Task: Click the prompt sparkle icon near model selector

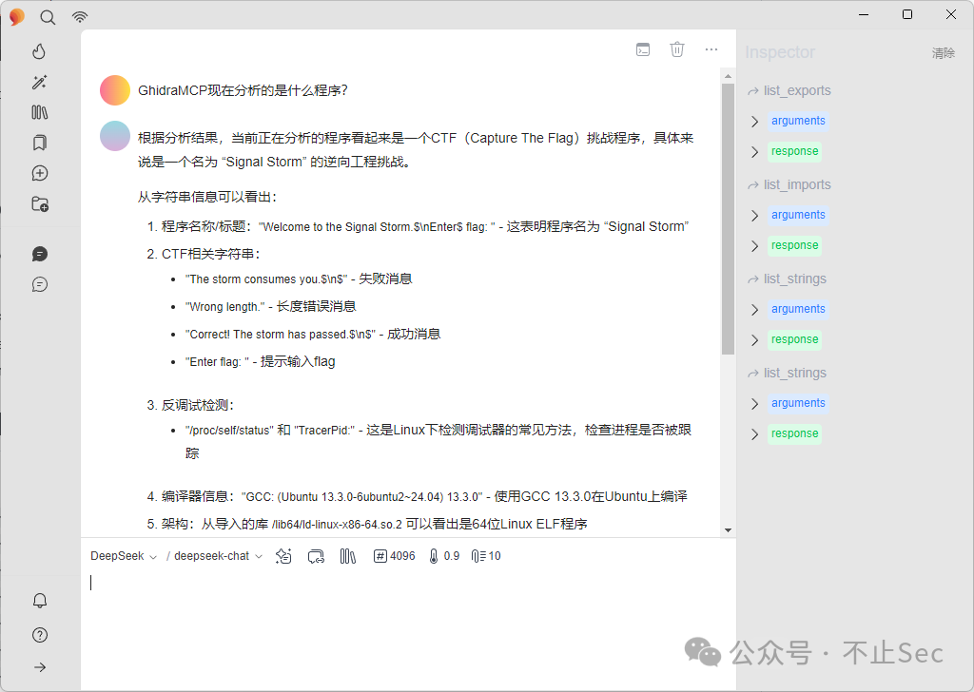Action: (282, 556)
